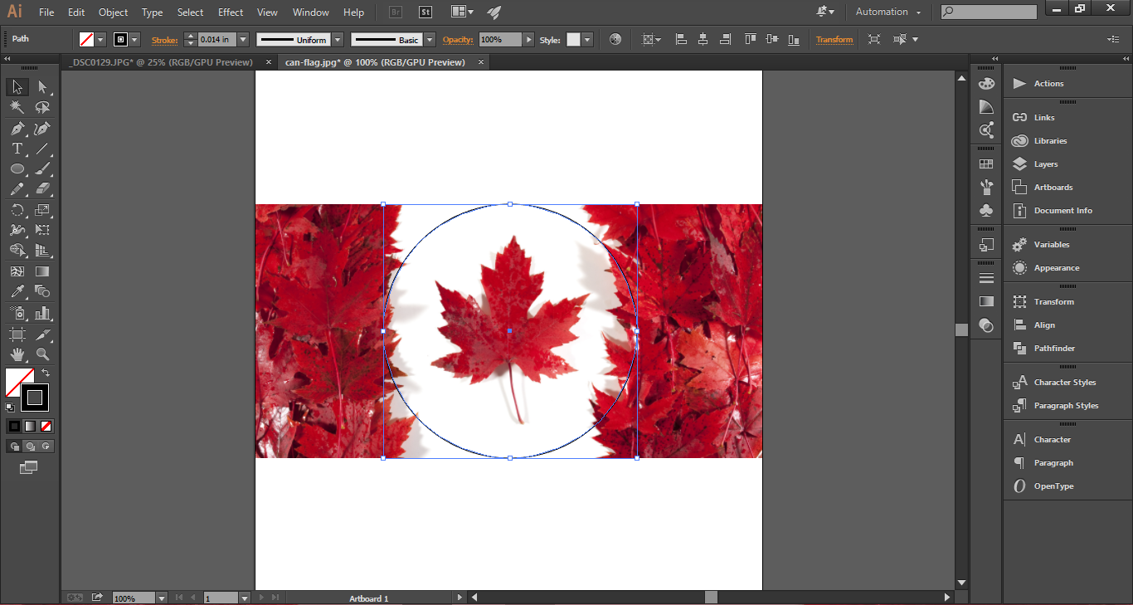Open the Window menu

[x=310, y=12]
